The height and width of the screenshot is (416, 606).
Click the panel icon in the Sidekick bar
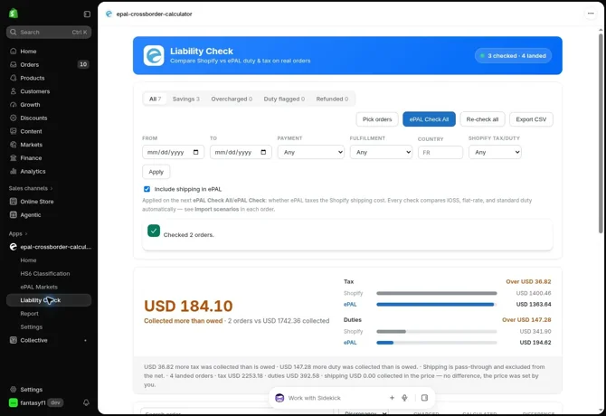pos(424,398)
